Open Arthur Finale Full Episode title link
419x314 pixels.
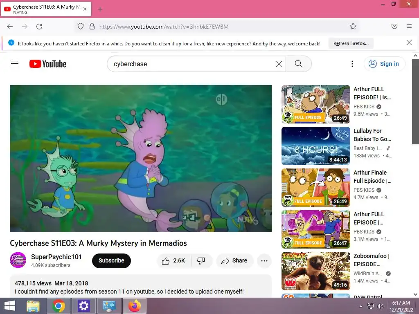[372, 177]
